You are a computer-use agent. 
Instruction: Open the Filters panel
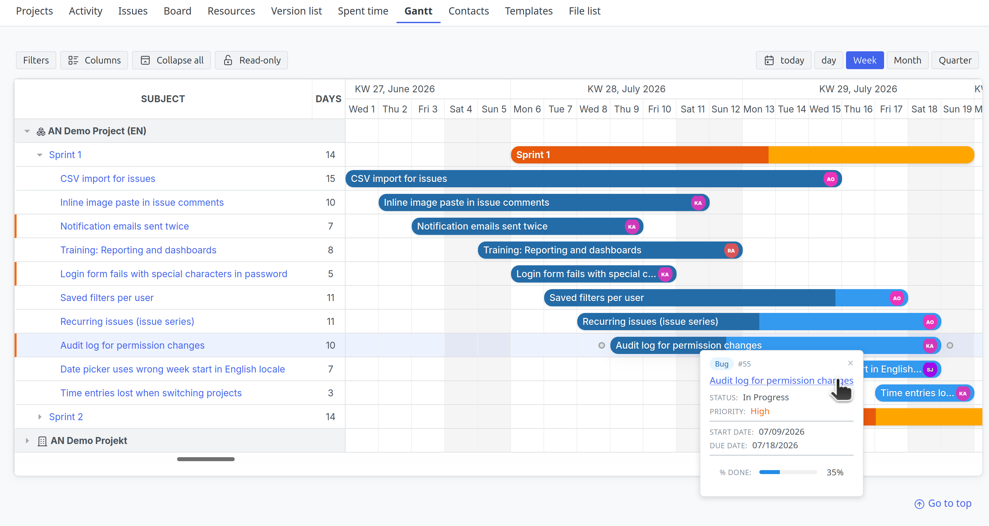coord(36,60)
